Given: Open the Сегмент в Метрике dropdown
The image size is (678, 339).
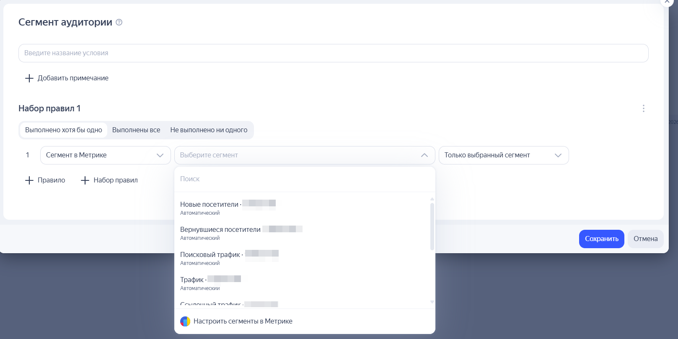Looking at the screenshot, I should tap(105, 155).
